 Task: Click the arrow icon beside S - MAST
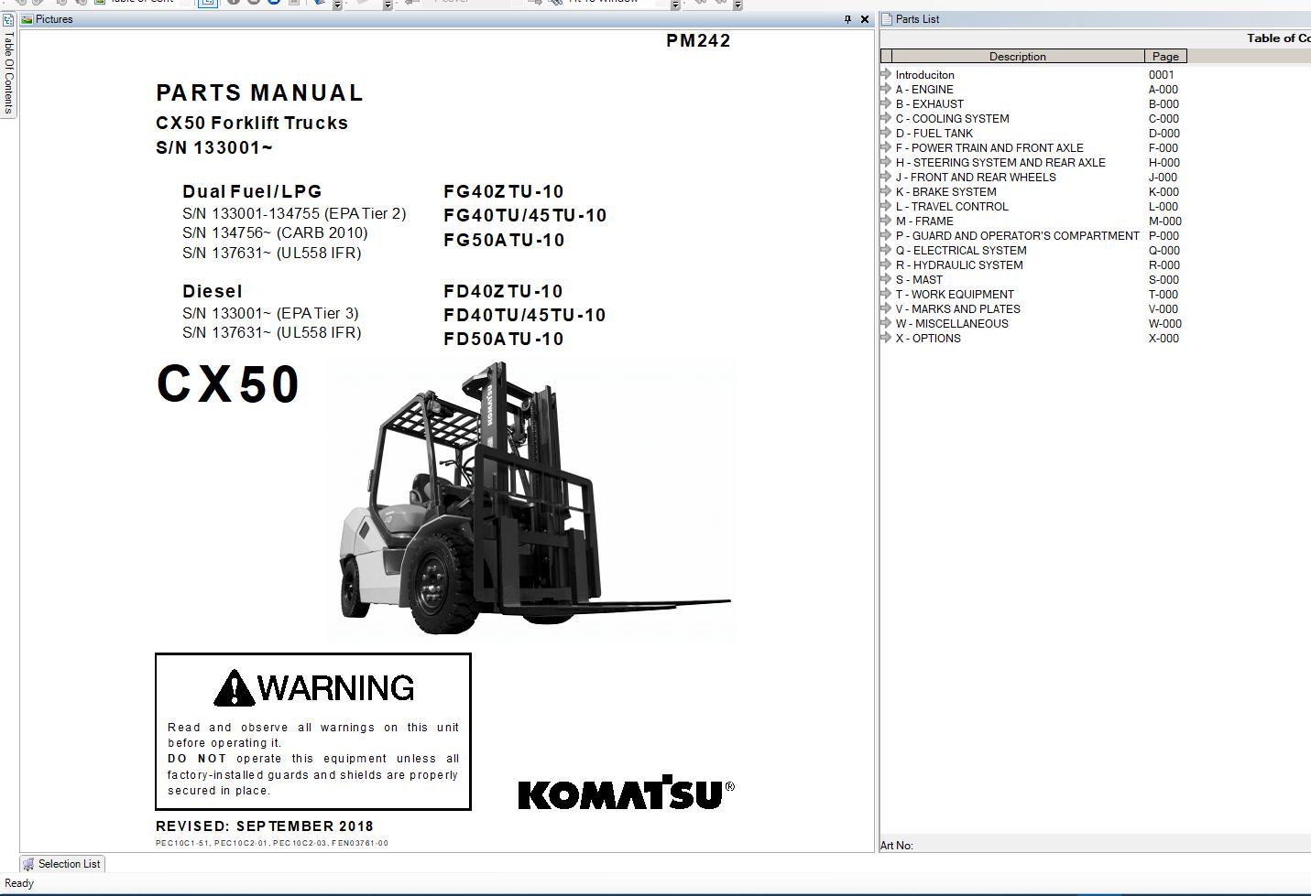(x=886, y=279)
